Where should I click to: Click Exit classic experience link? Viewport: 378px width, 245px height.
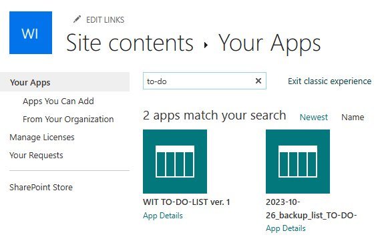tap(329, 81)
